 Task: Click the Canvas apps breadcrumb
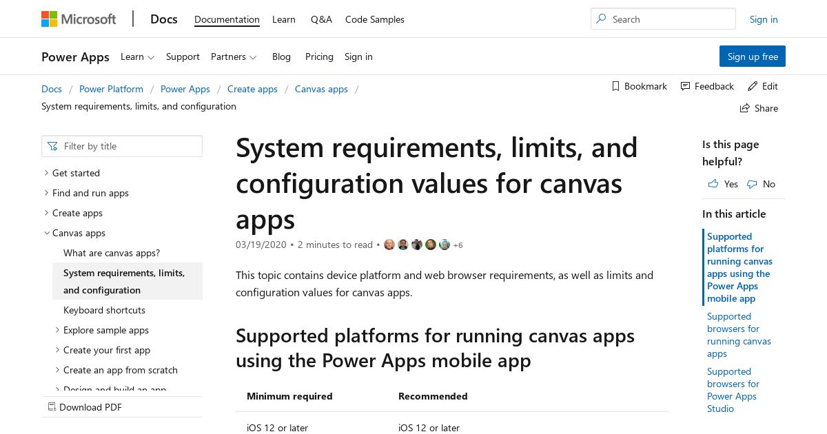click(321, 89)
